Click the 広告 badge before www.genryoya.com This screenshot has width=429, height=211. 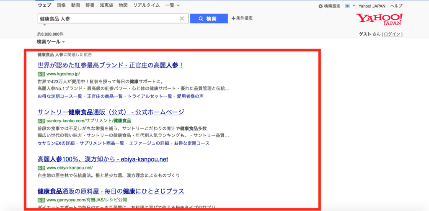point(41,200)
